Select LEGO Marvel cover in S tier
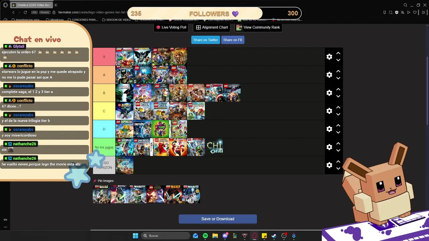429x241 pixels. coord(124,57)
